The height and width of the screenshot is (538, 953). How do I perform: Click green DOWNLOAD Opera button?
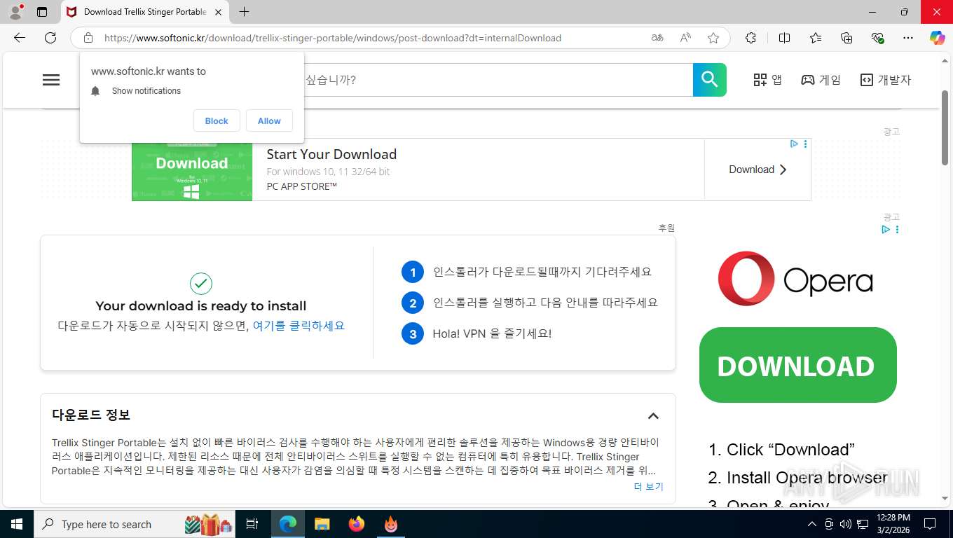tap(798, 365)
